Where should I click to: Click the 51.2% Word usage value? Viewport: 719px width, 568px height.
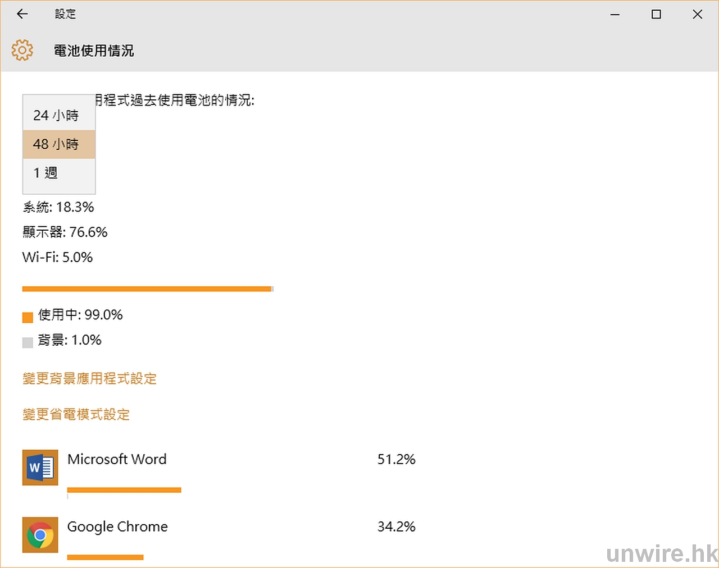(x=396, y=460)
